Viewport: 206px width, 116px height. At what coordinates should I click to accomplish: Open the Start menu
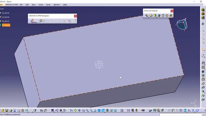(1, 5)
